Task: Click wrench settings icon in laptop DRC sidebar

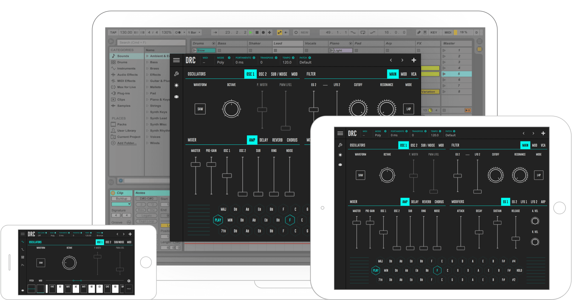Action: click(x=176, y=74)
